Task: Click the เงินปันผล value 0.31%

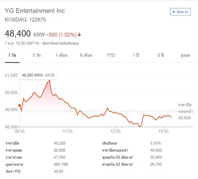Action: [156, 143]
